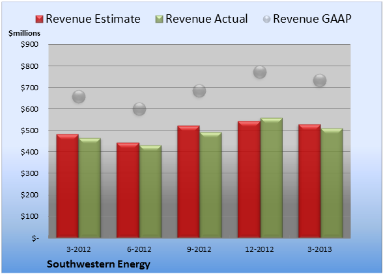Select the green actual bar for 3-2012

[x=90, y=188]
